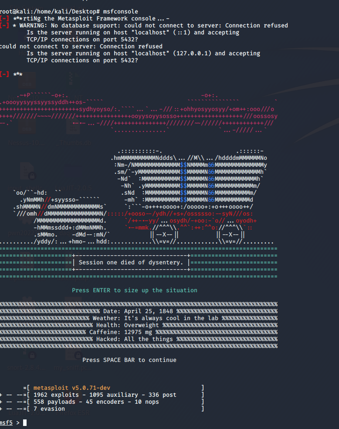The height and width of the screenshot is (429, 339).
Task: Click the underlined "msf5" prompt text
Action: coord(6,423)
